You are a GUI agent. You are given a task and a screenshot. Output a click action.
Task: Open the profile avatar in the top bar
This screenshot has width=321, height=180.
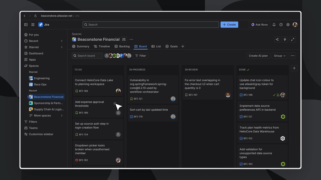pyautogui.click(x=295, y=25)
